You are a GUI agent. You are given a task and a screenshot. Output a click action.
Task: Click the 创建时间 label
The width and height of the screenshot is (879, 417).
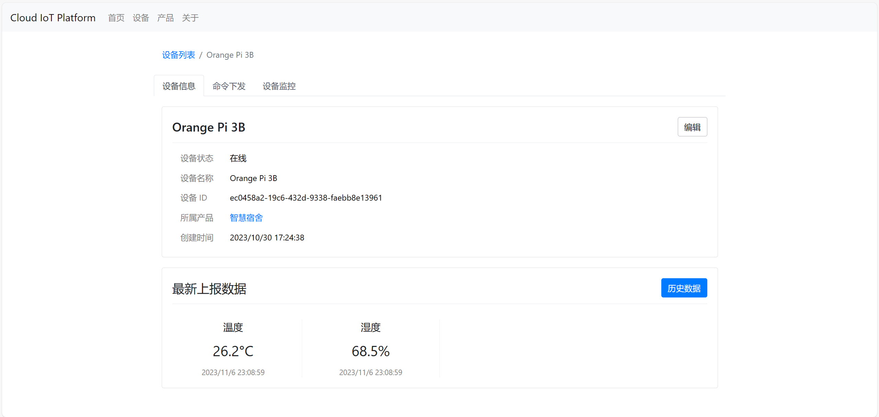click(197, 238)
